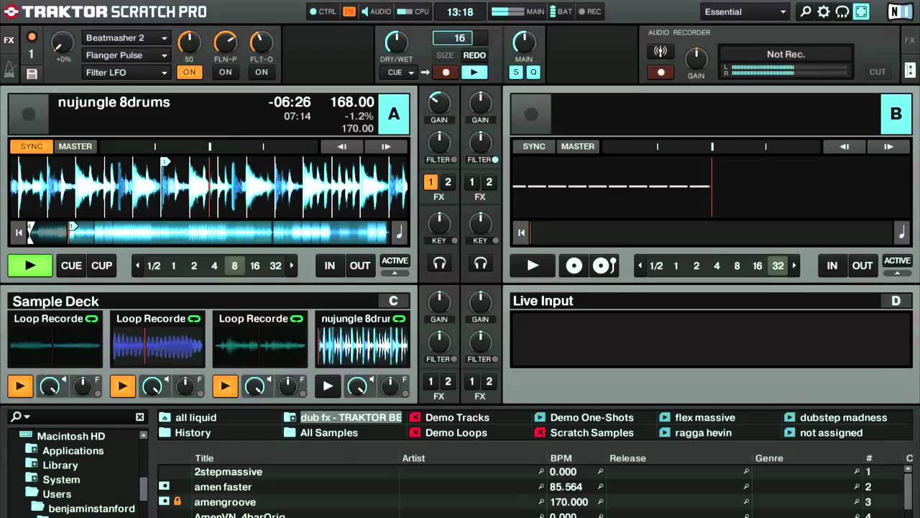The image size is (920, 518).
Task: Start recording in Audio Recorder
Action: coord(661,72)
